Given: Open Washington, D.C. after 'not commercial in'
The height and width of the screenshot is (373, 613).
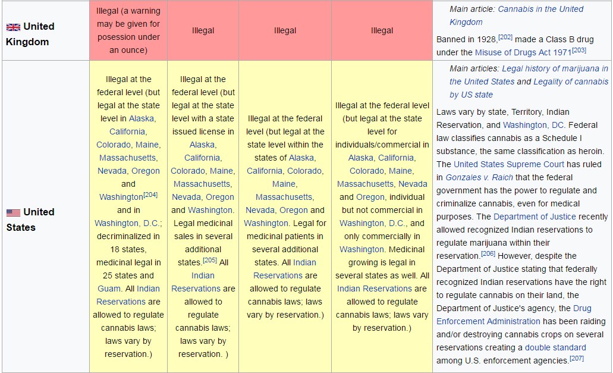Looking at the screenshot, I should 372,223.
